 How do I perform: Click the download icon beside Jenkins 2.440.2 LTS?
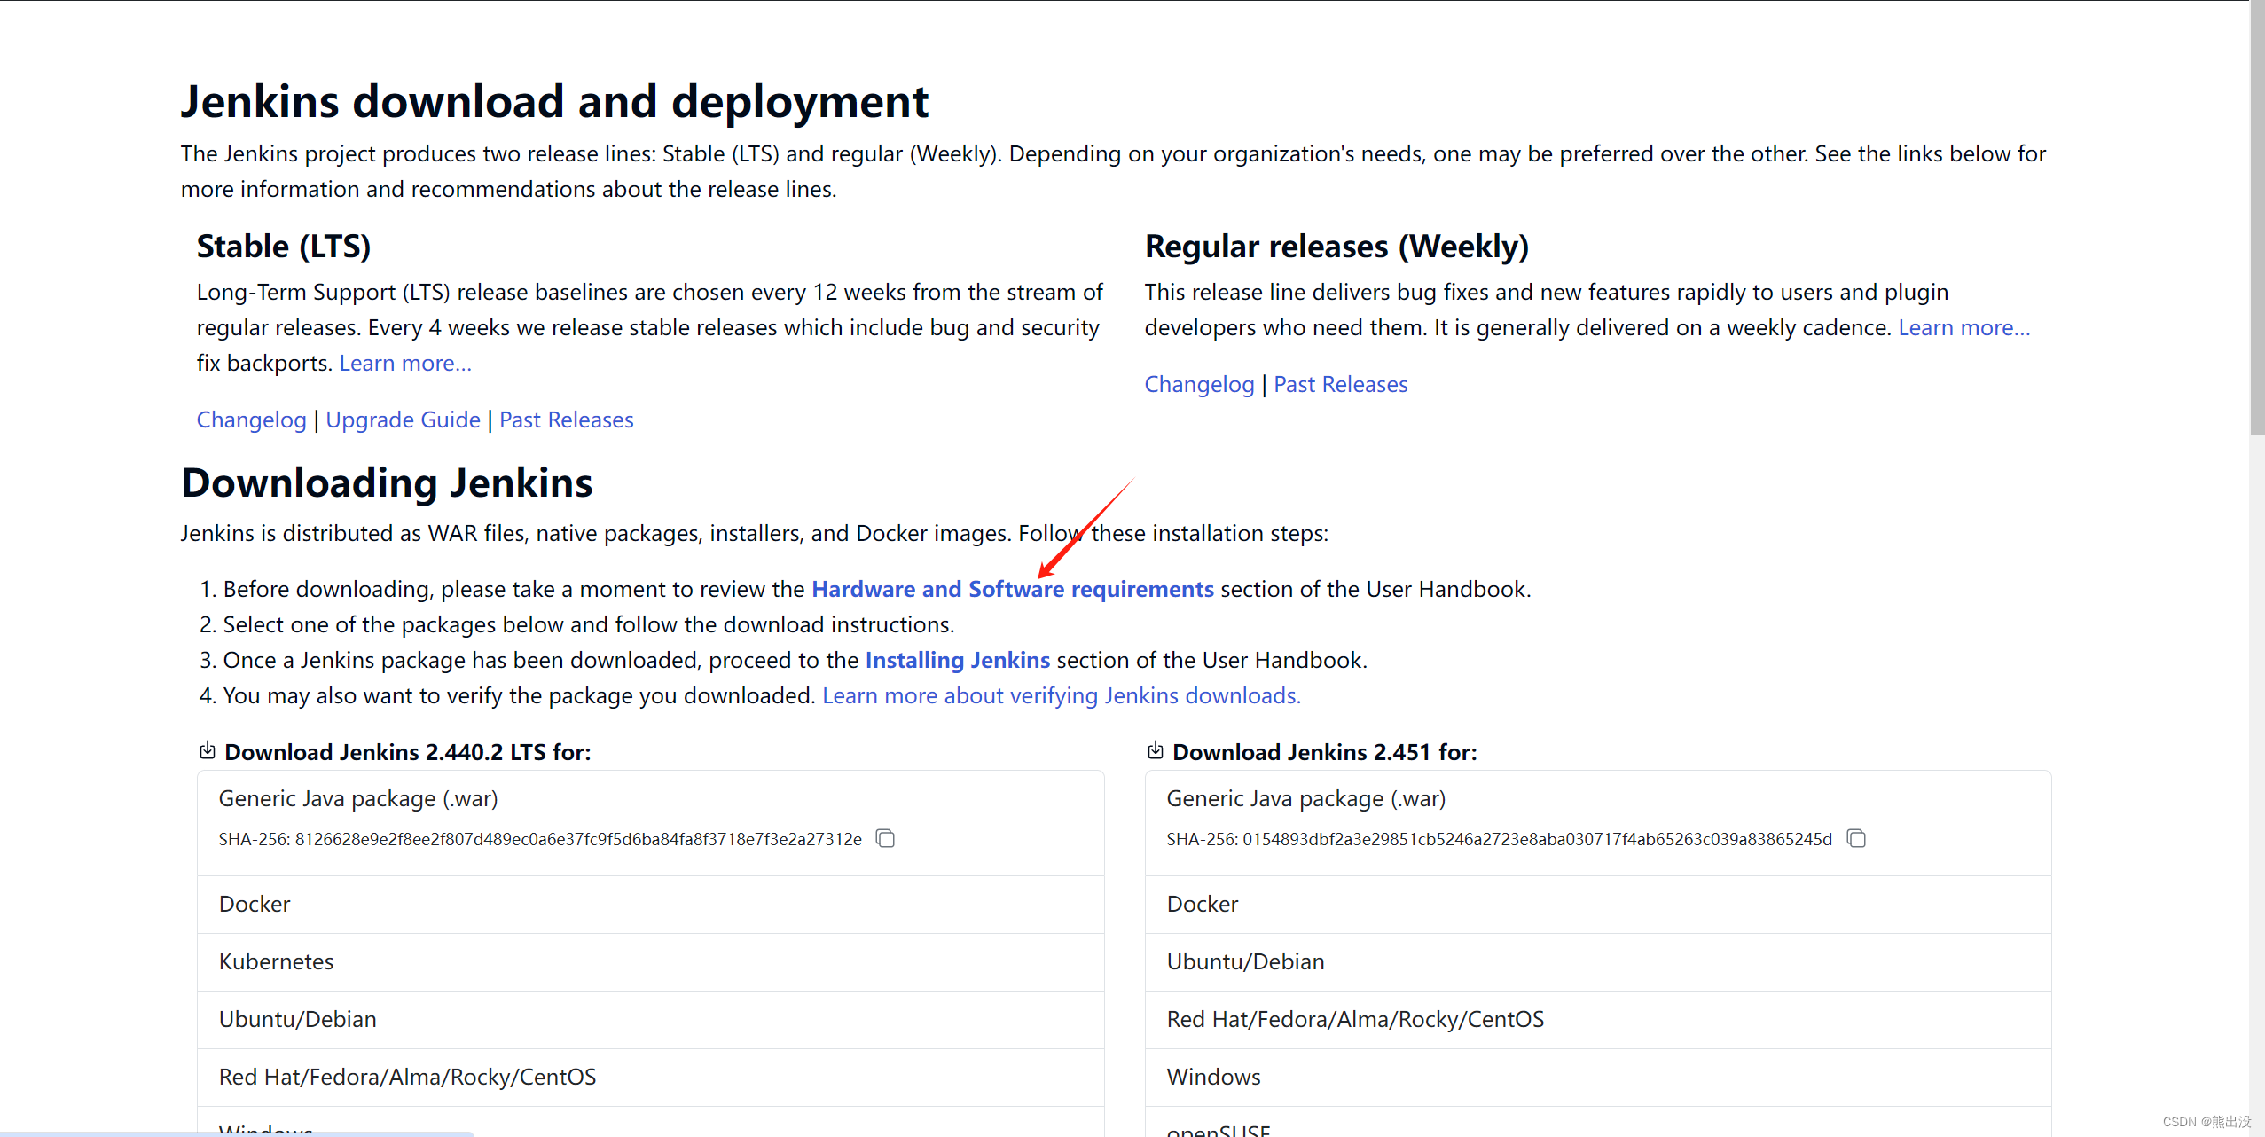pyautogui.click(x=207, y=749)
